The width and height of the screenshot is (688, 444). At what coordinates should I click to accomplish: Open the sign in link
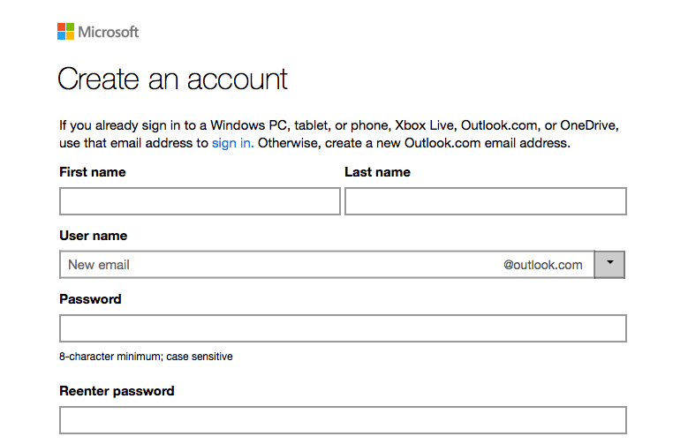click(x=232, y=143)
